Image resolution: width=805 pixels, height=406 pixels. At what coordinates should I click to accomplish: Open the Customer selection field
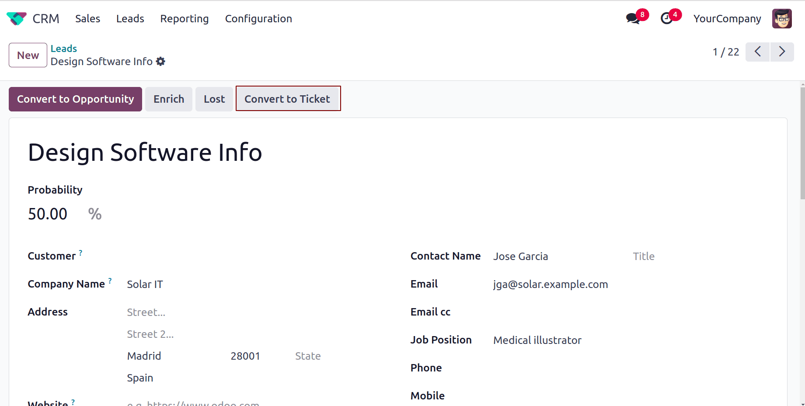click(x=197, y=256)
